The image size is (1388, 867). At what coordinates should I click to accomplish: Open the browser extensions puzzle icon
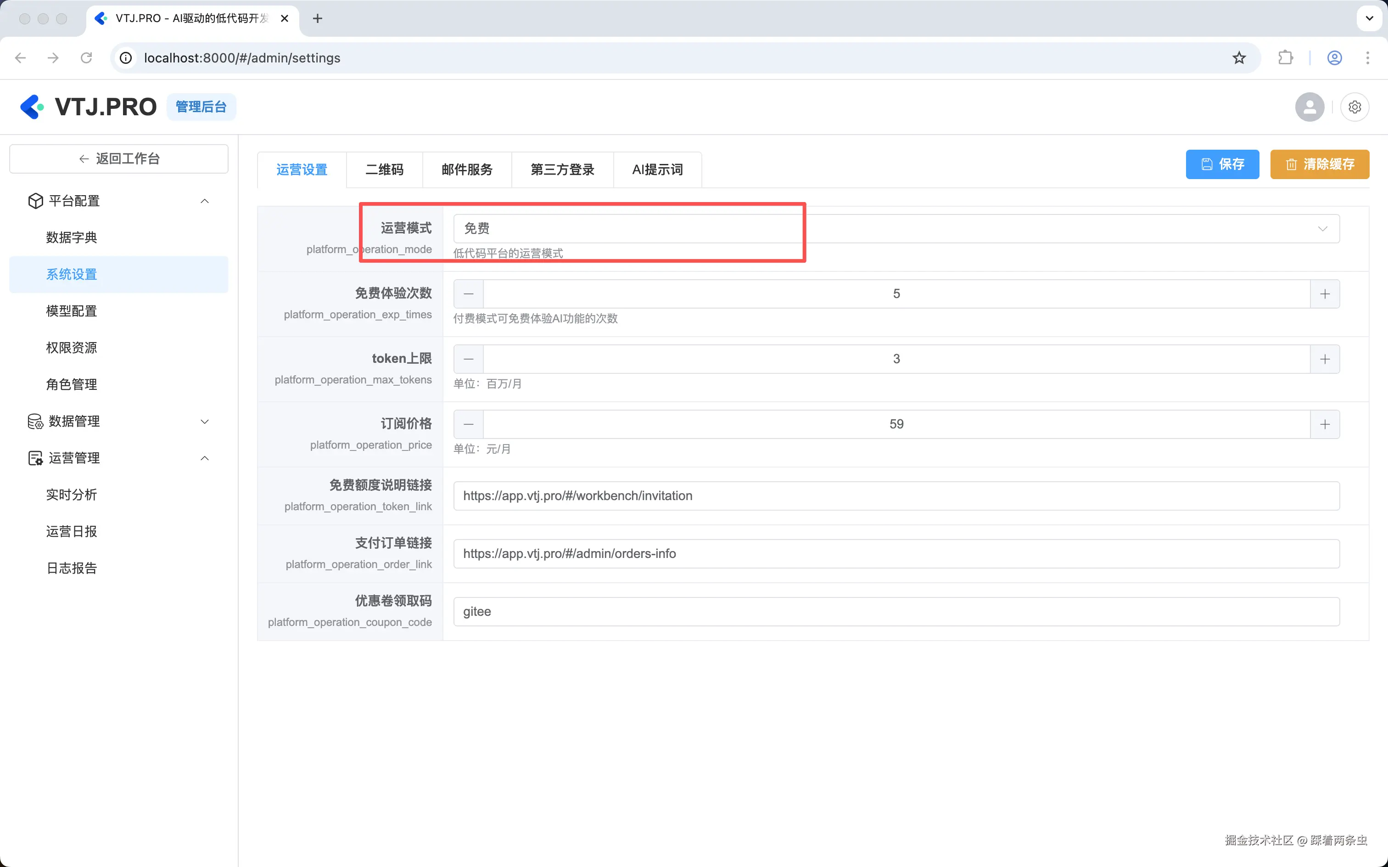[1286, 58]
